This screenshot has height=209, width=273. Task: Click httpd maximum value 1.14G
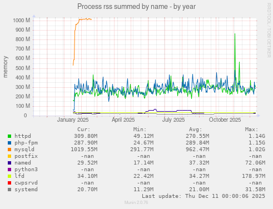click(257, 136)
